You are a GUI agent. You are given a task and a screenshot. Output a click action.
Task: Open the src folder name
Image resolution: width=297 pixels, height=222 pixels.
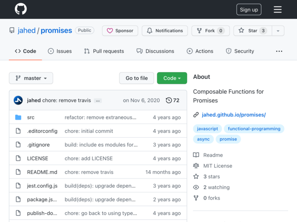click(31, 117)
